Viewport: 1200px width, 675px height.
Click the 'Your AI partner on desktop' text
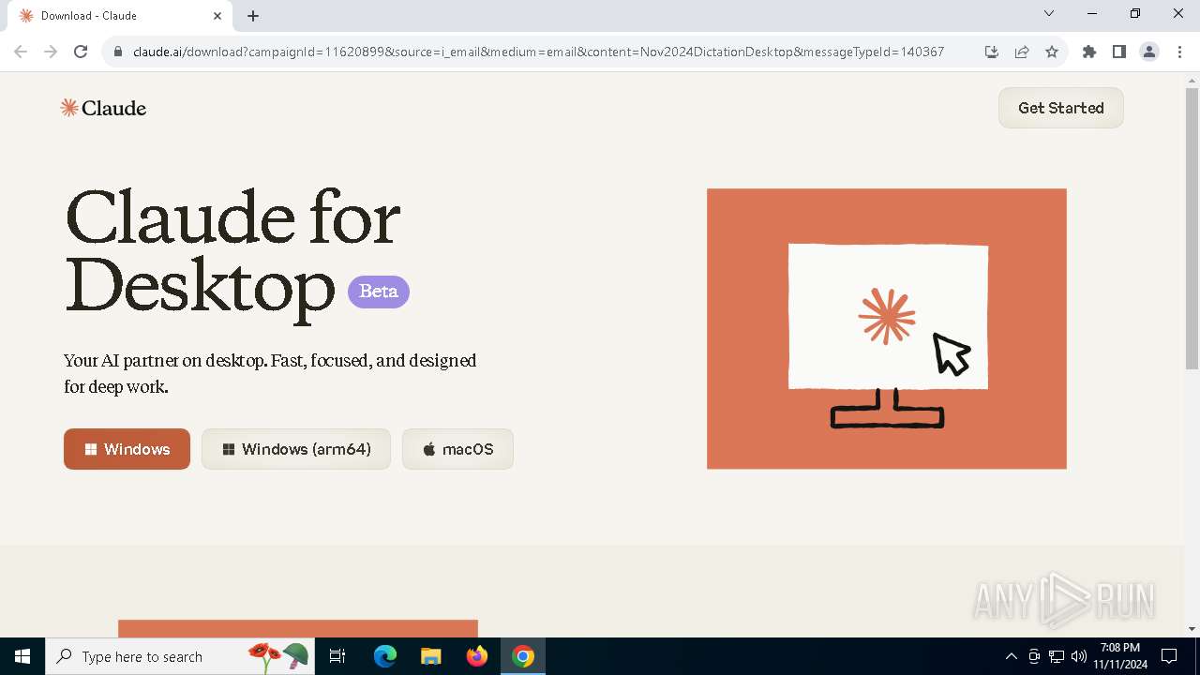coord(270,373)
